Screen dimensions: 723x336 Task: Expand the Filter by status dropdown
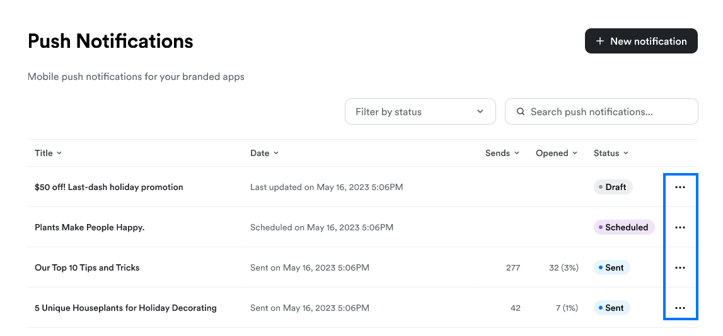(420, 111)
